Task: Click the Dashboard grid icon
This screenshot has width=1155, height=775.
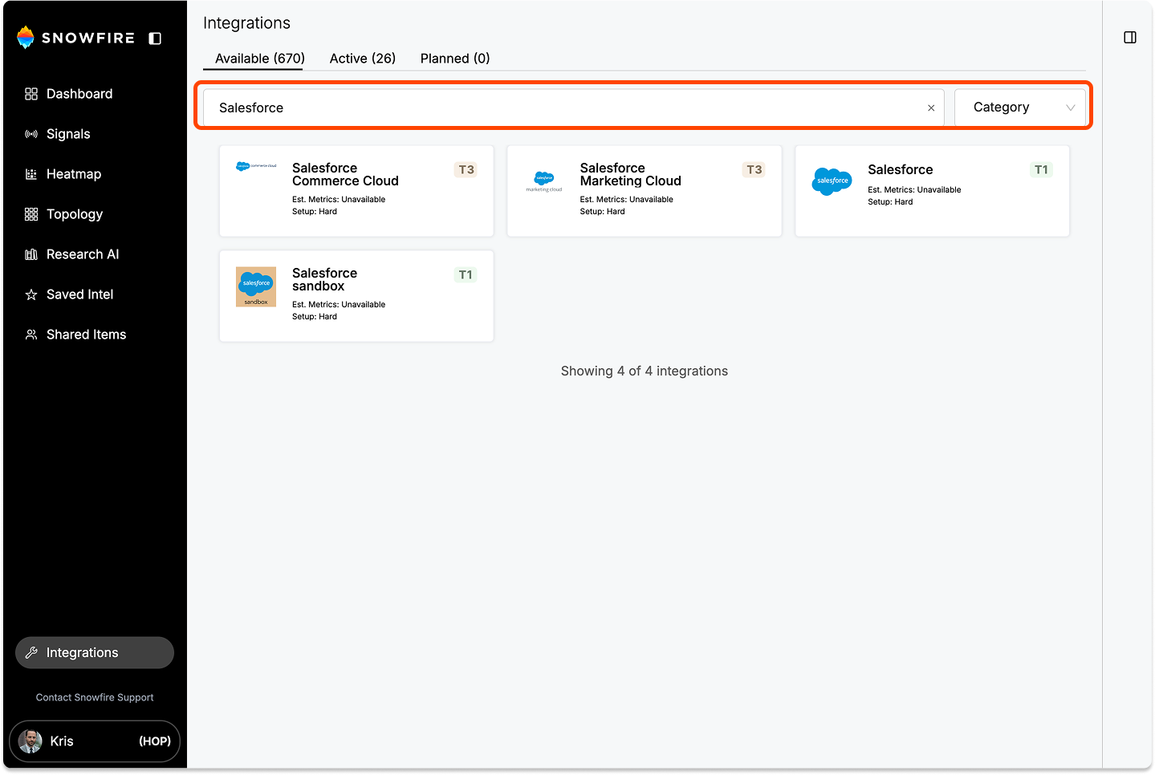Action: [31, 94]
